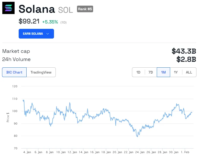
Task: Click the chevron on Earn Solana button
Action: [x=48, y=34]
